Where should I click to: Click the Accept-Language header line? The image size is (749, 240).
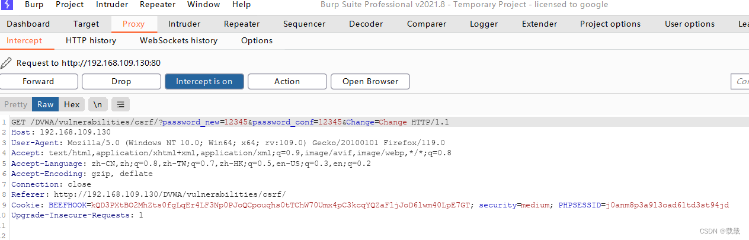[191, 164]
